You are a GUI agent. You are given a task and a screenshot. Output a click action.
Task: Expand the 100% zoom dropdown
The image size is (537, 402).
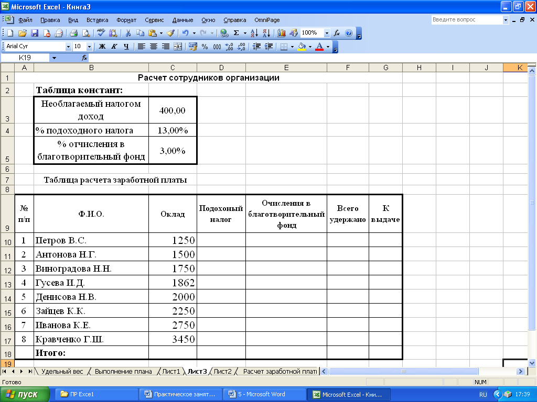[x=327, y=33]
